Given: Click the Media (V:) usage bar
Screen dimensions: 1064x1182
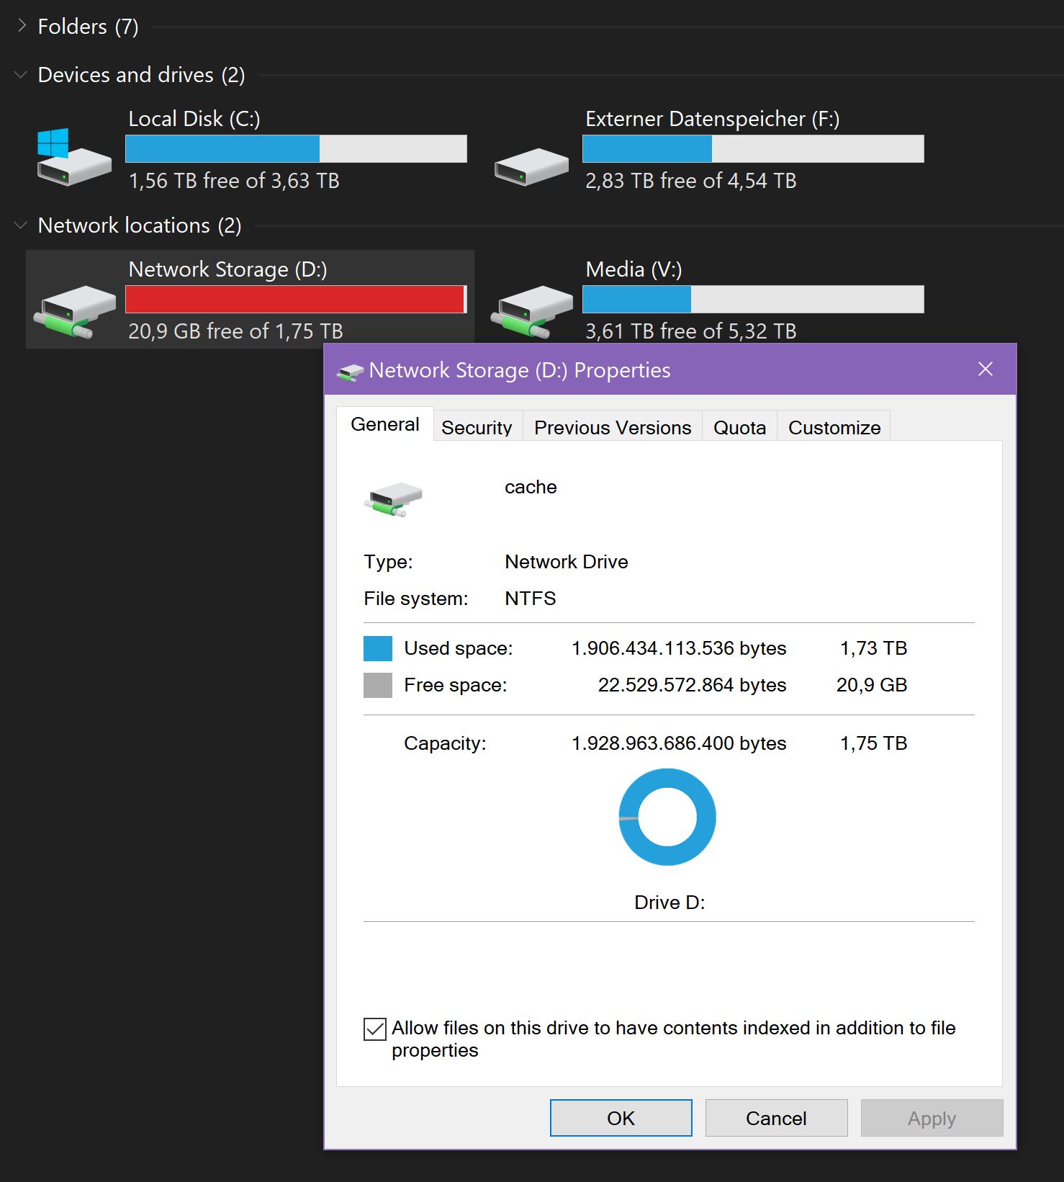Looking at the screenshot, I should click(753, 300).
